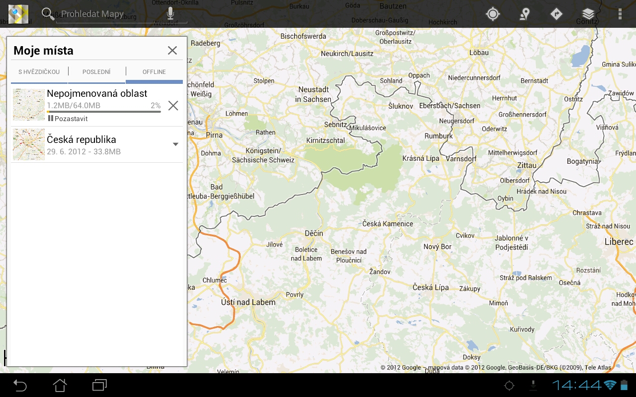
Task: Select the Nepojmenovaná oblast entry title
Action: pyautogui.click(x=97, y=93)
